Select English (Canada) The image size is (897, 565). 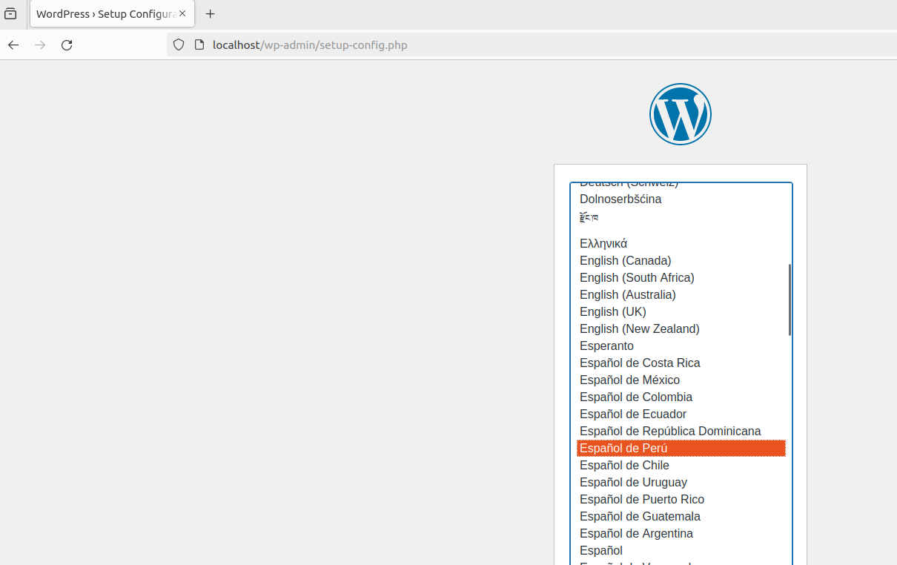pos(681,260)
